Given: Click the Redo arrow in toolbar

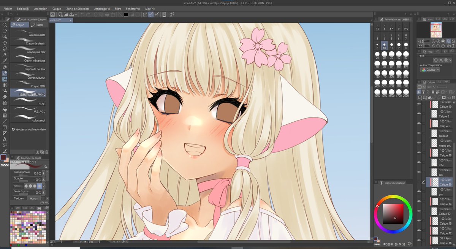Looking at the screenshot, I should point(88,14).
